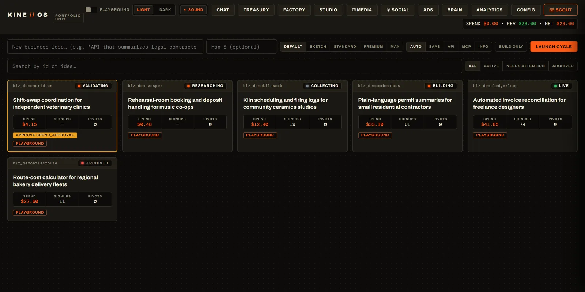
Task: Toggle the Playground mode switch
Action: click(x=91, y=10)
